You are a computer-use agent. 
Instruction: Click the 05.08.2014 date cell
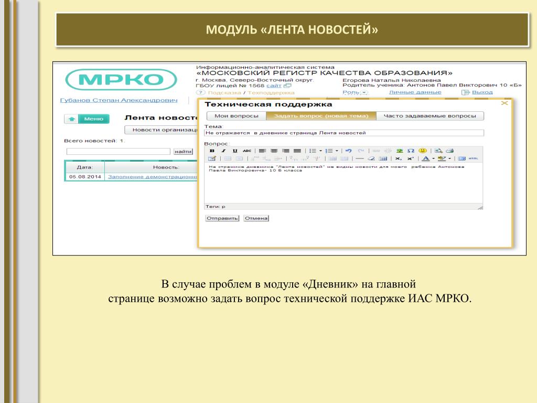click(x=85, y=177)
